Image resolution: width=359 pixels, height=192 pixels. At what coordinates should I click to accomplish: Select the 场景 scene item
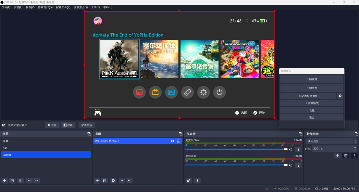tap(46, 141)
